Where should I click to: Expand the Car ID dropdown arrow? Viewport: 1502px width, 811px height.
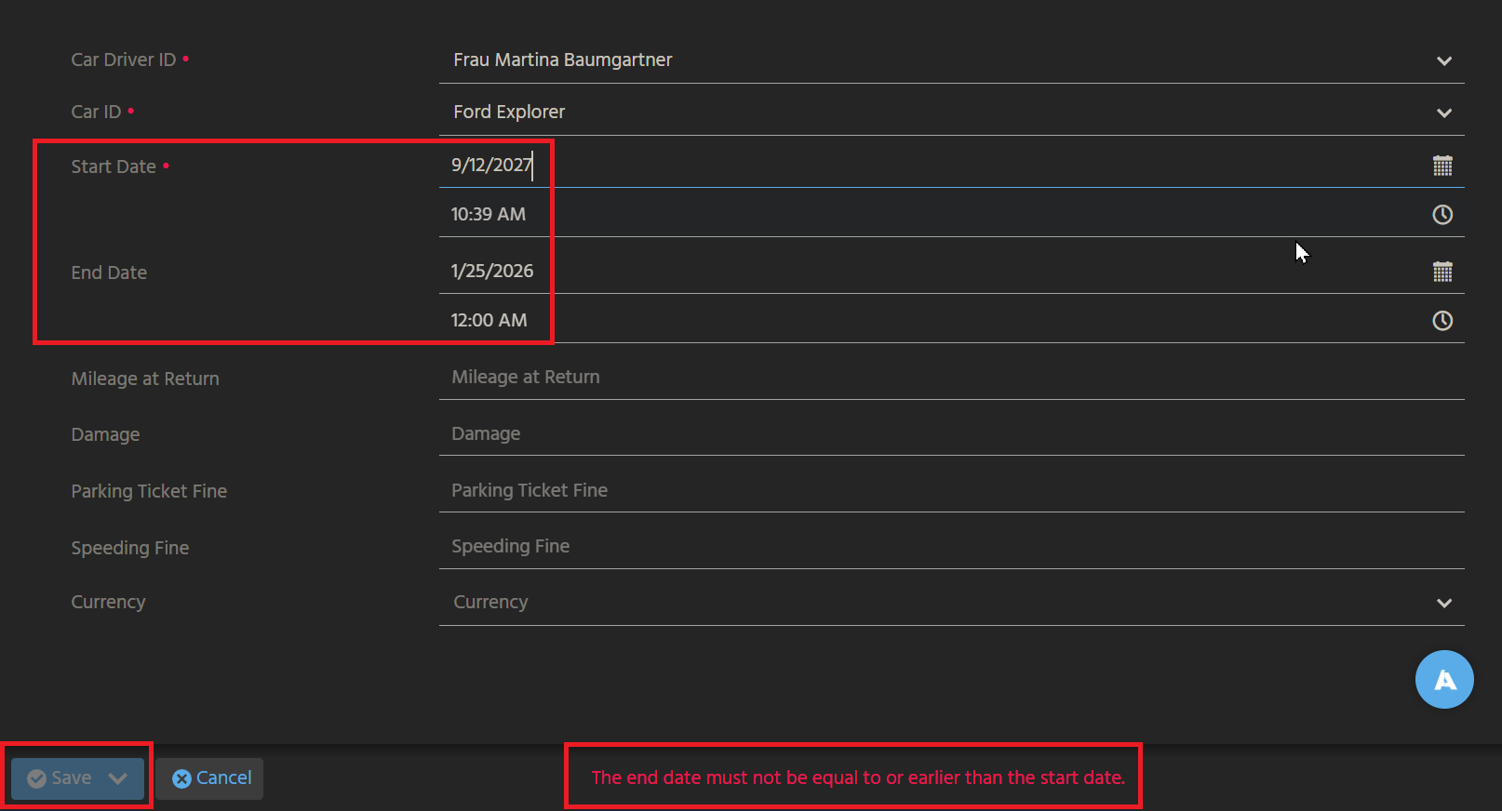(1443, 113)
